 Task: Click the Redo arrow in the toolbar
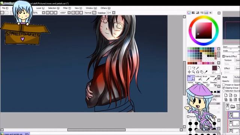tap(6, 13)
